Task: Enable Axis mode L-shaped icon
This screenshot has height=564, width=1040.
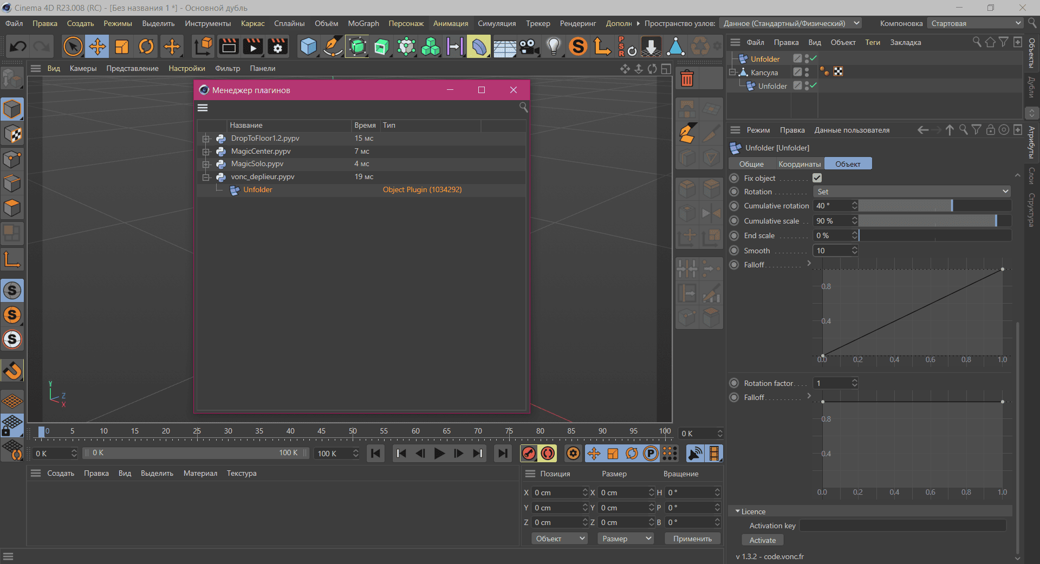Action: pos(12,259)
